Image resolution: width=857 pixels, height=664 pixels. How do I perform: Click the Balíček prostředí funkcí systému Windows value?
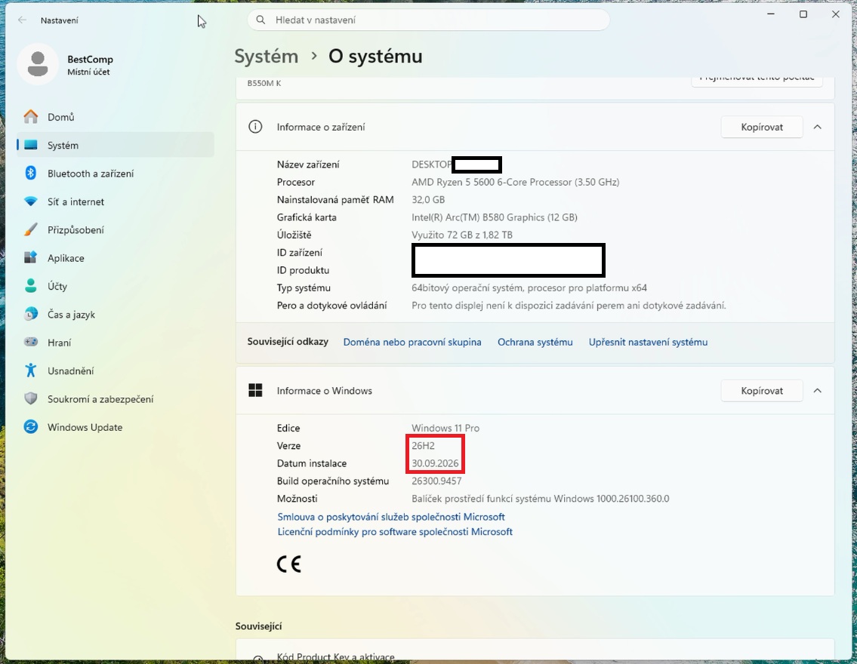pyautogui.click(x=540, y=499)
